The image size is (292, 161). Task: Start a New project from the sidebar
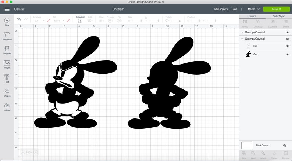[x=7, y=22]
